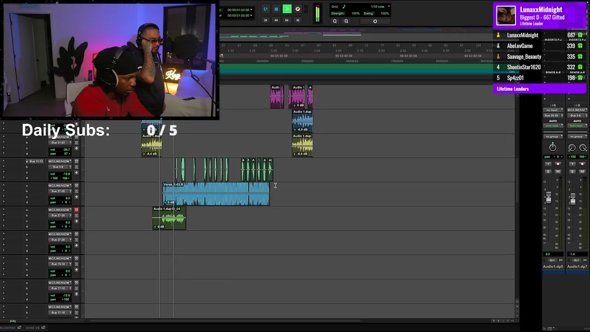Click the 'dyn' button on Audio1.dp5
Image resolution: width=590 pixels, height=332 pixels.
pyautogui.click(x=552, y=260)
